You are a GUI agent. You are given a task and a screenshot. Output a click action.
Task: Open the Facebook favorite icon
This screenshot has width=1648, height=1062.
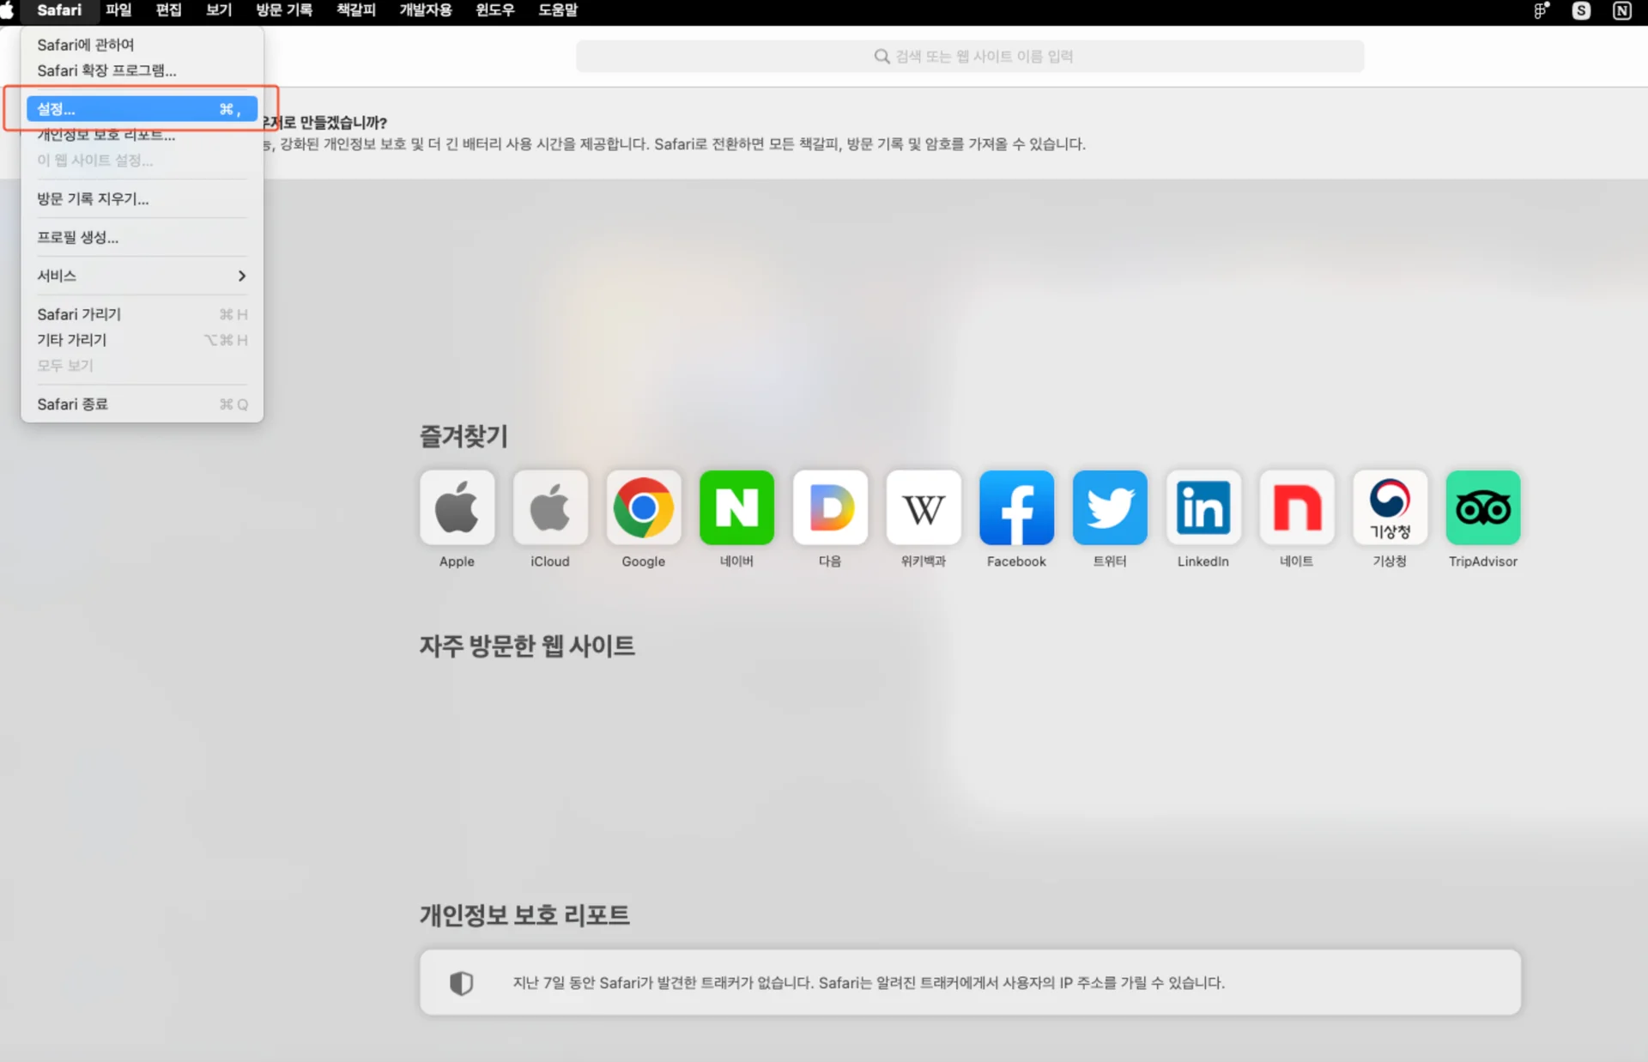pyautogui.click(x=1016, y=507)
